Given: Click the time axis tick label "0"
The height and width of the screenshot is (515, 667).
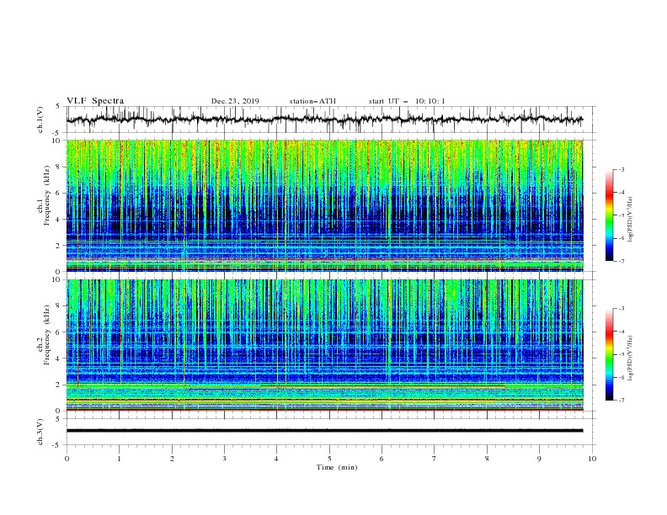Looking at the screenshot, I should pyautogui.click(x=67, y=459).
